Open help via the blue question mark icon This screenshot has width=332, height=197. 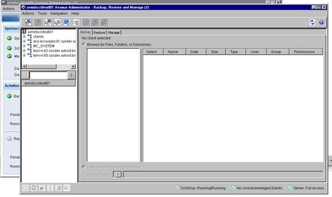pyautogui.click(x=321, y=22)
